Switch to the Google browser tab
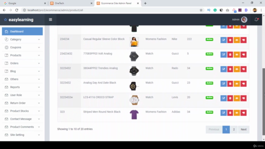 24,3
